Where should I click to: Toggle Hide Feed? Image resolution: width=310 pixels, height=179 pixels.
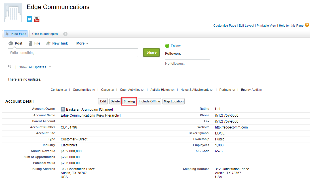(x=15, y=33)
